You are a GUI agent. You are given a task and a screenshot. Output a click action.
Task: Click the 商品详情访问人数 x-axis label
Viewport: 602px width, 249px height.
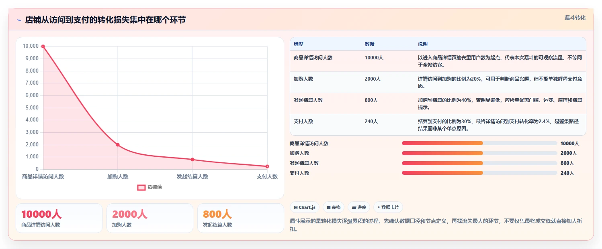[x=43, y=176]
